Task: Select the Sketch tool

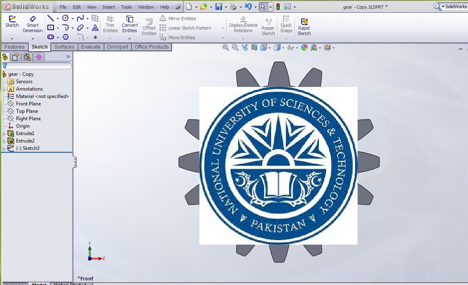Action: 12,22
